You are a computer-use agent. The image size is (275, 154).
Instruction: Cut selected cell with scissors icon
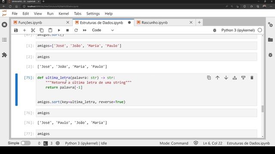[33, 30]
